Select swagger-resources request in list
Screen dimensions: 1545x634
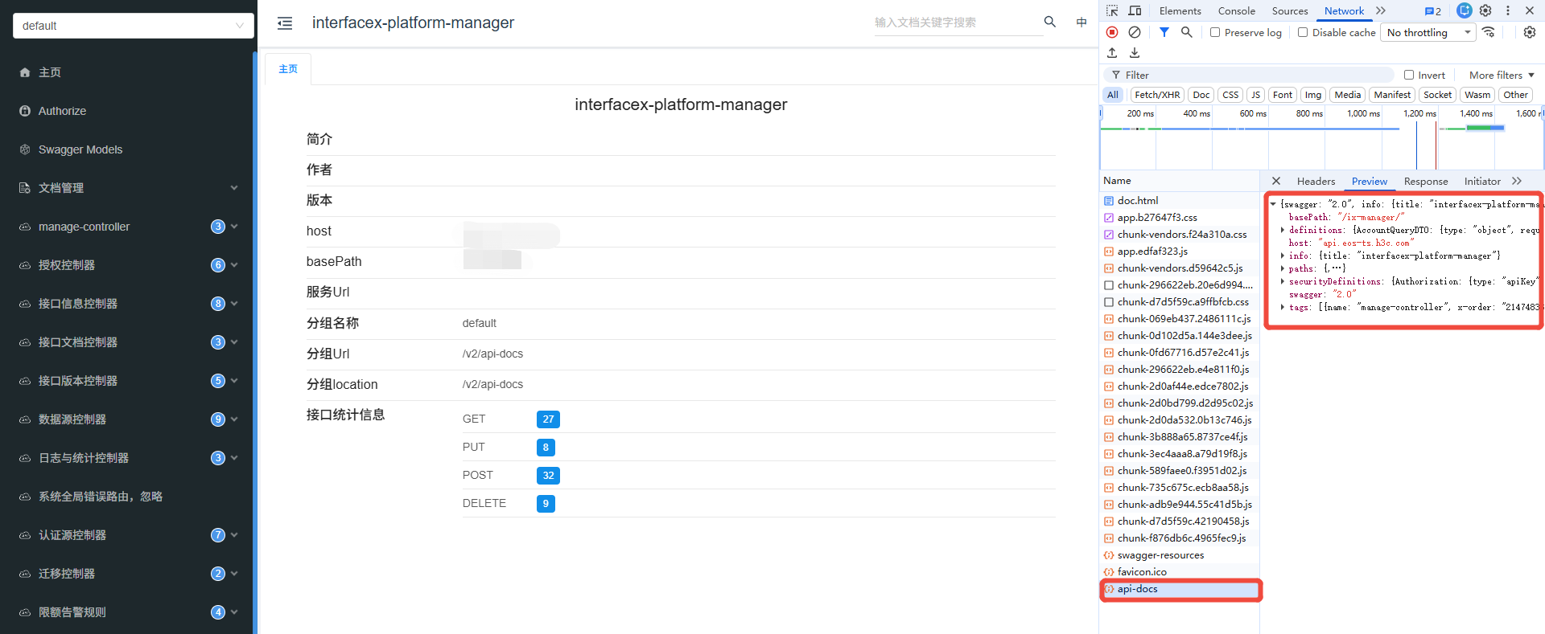(x=1180, y=555)
